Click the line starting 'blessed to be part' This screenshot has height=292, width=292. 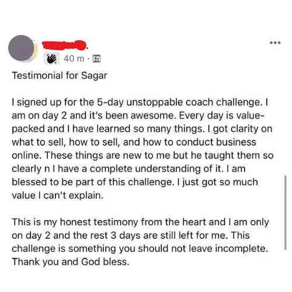135,182
